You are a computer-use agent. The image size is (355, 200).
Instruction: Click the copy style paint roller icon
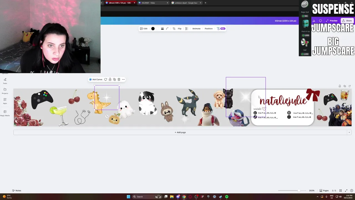click(x=218, y=29)
